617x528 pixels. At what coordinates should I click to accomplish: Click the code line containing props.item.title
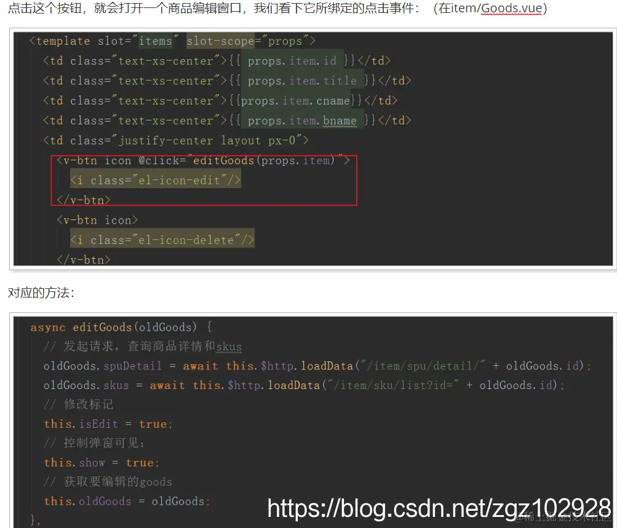[x=227, y=81]
